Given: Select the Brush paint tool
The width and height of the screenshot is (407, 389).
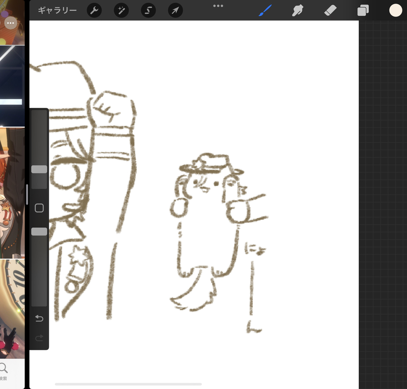Looking at the screenshot, I should tap(265, 10).
